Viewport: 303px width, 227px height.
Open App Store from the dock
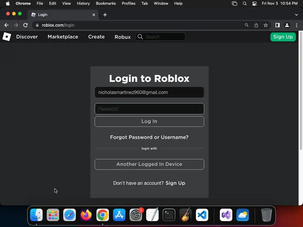[x=119, y=215]
